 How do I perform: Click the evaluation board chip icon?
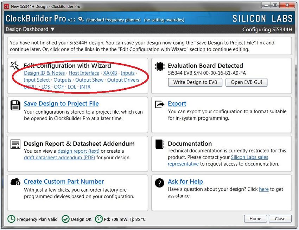[160, 66]
